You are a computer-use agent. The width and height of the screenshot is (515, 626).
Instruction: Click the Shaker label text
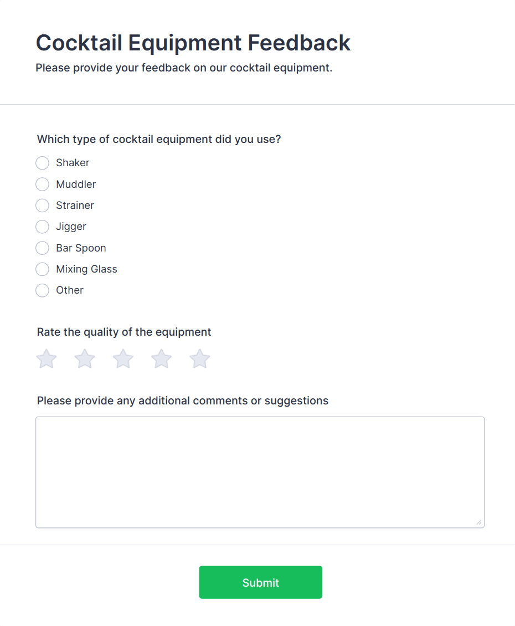click(73, 163)
